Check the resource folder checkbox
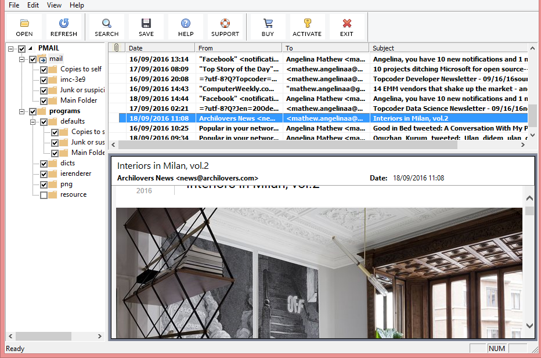 click(44, 195)
